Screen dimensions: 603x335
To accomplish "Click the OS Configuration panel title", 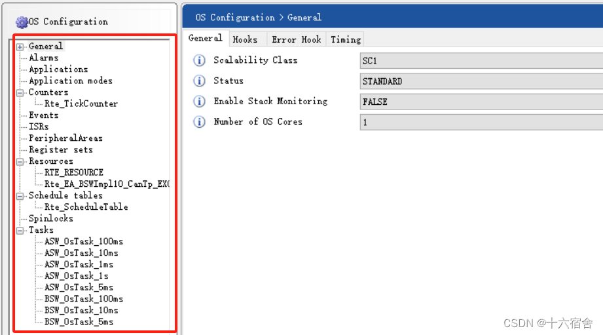I will 68,22.
